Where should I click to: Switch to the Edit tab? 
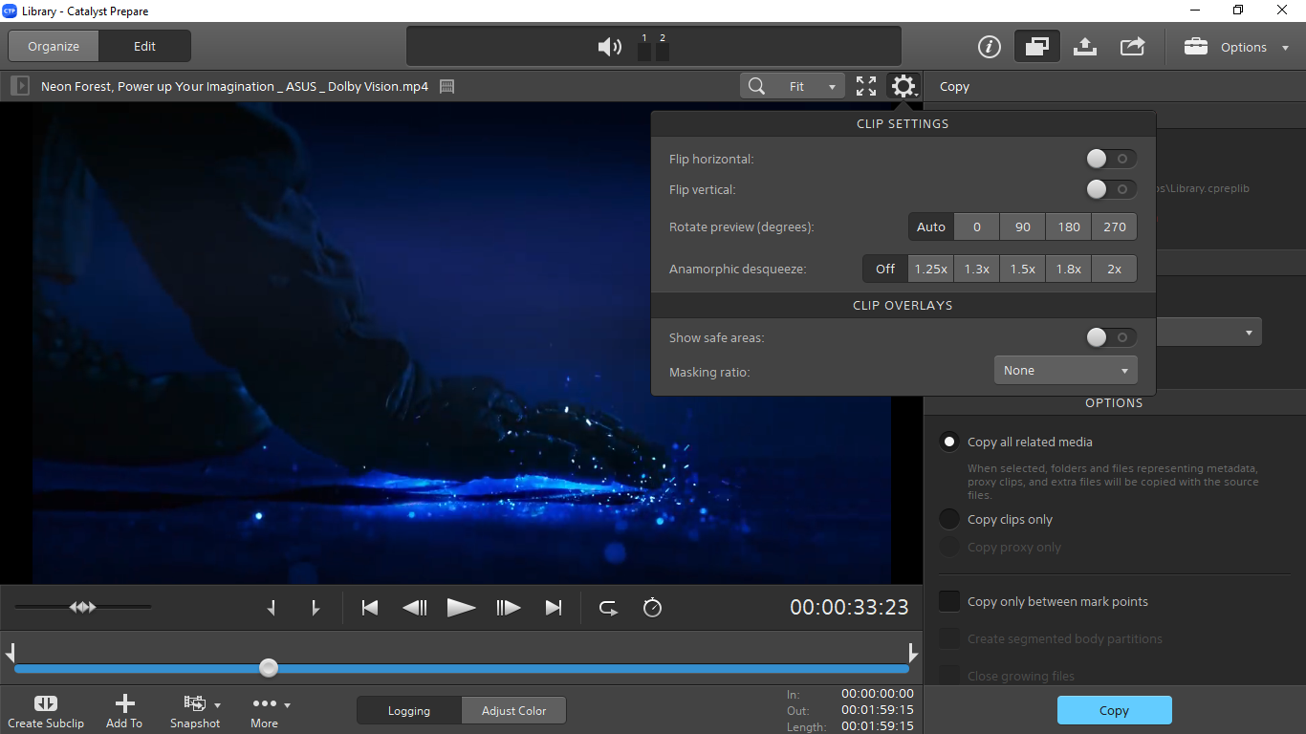point(144,46)
